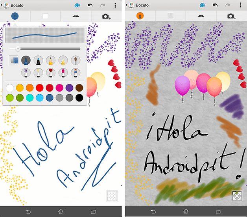Screen dimensions: 247x217
Task: Click the palette pen icon, left screen
Action: click(77, 6)
